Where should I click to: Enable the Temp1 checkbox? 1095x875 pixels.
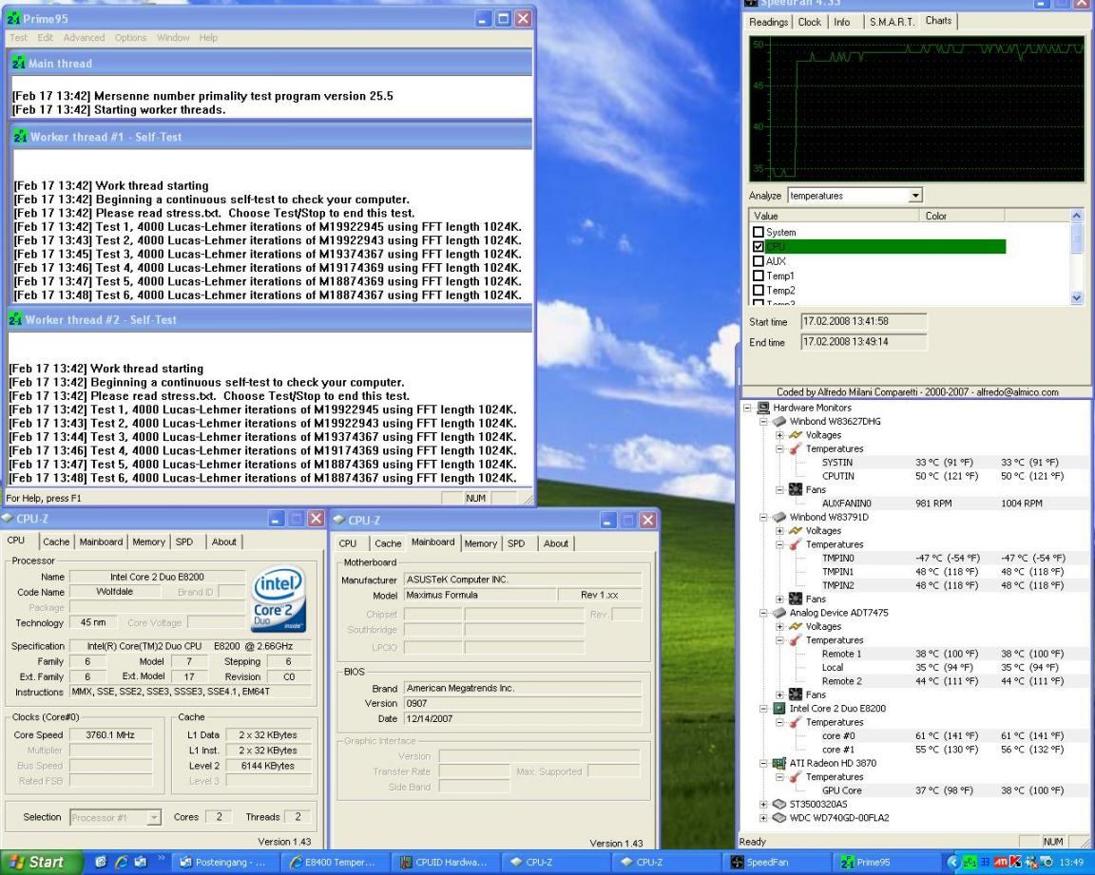pos(759,276)
